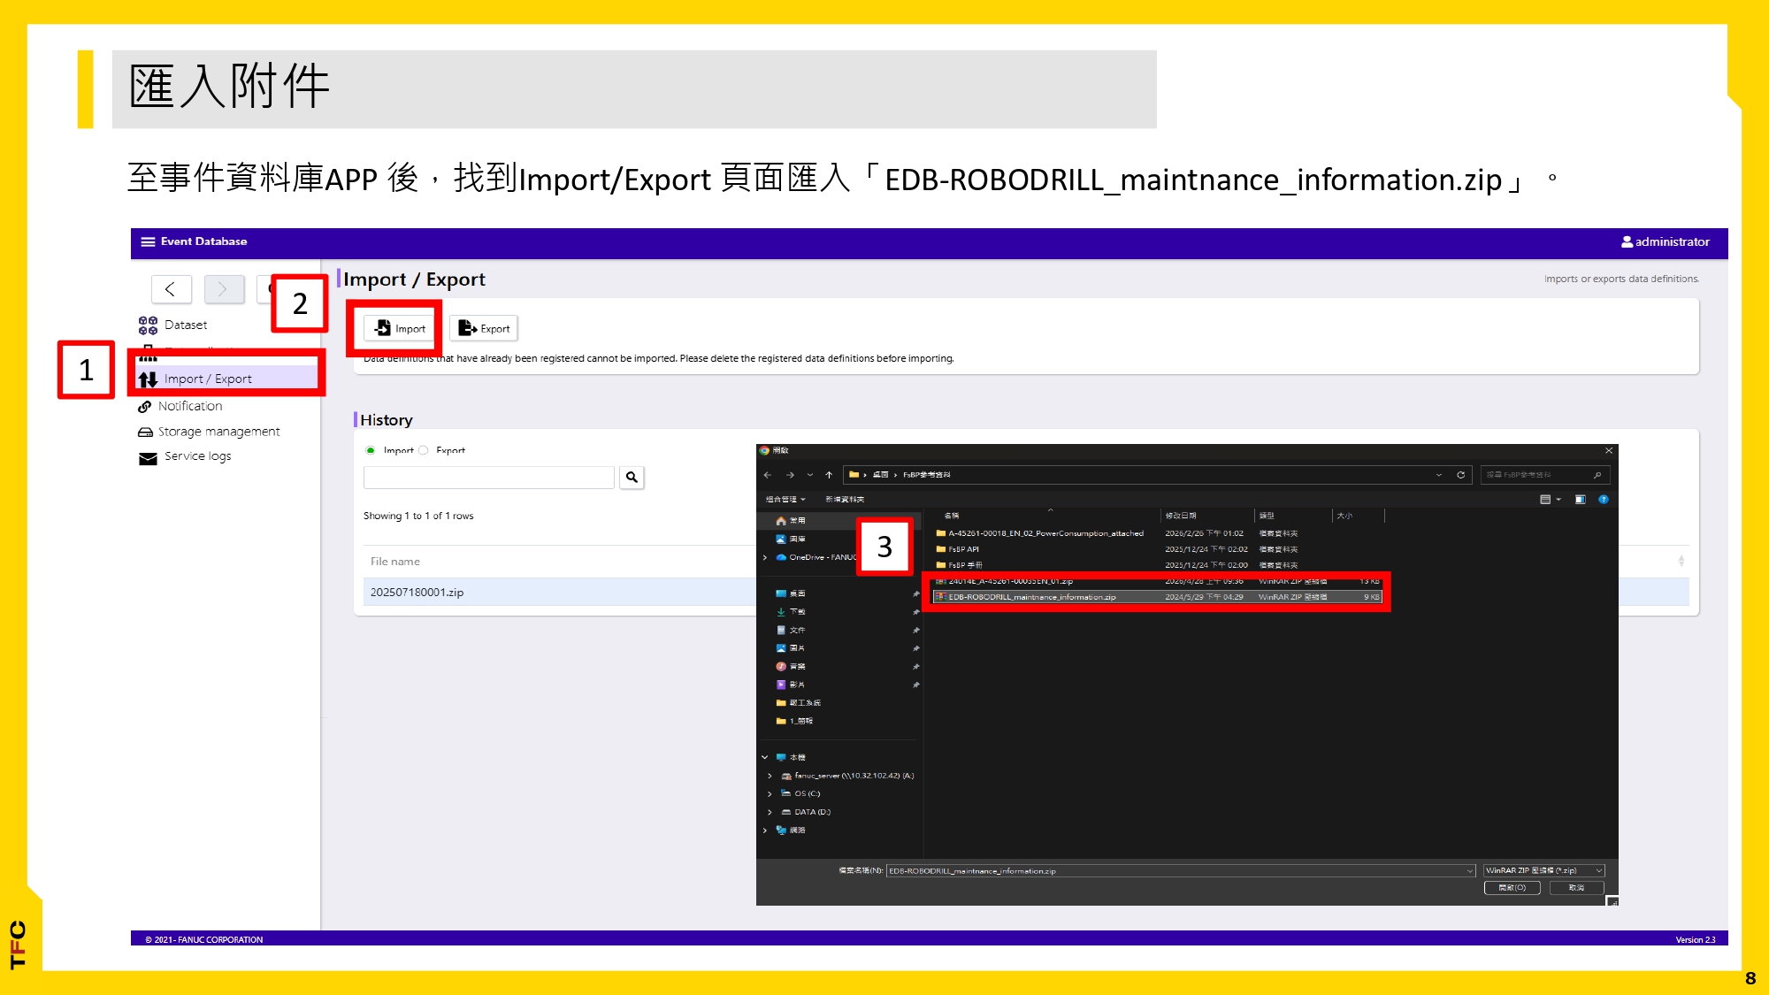Open the file dialog help icon

tap(1604, 500)
